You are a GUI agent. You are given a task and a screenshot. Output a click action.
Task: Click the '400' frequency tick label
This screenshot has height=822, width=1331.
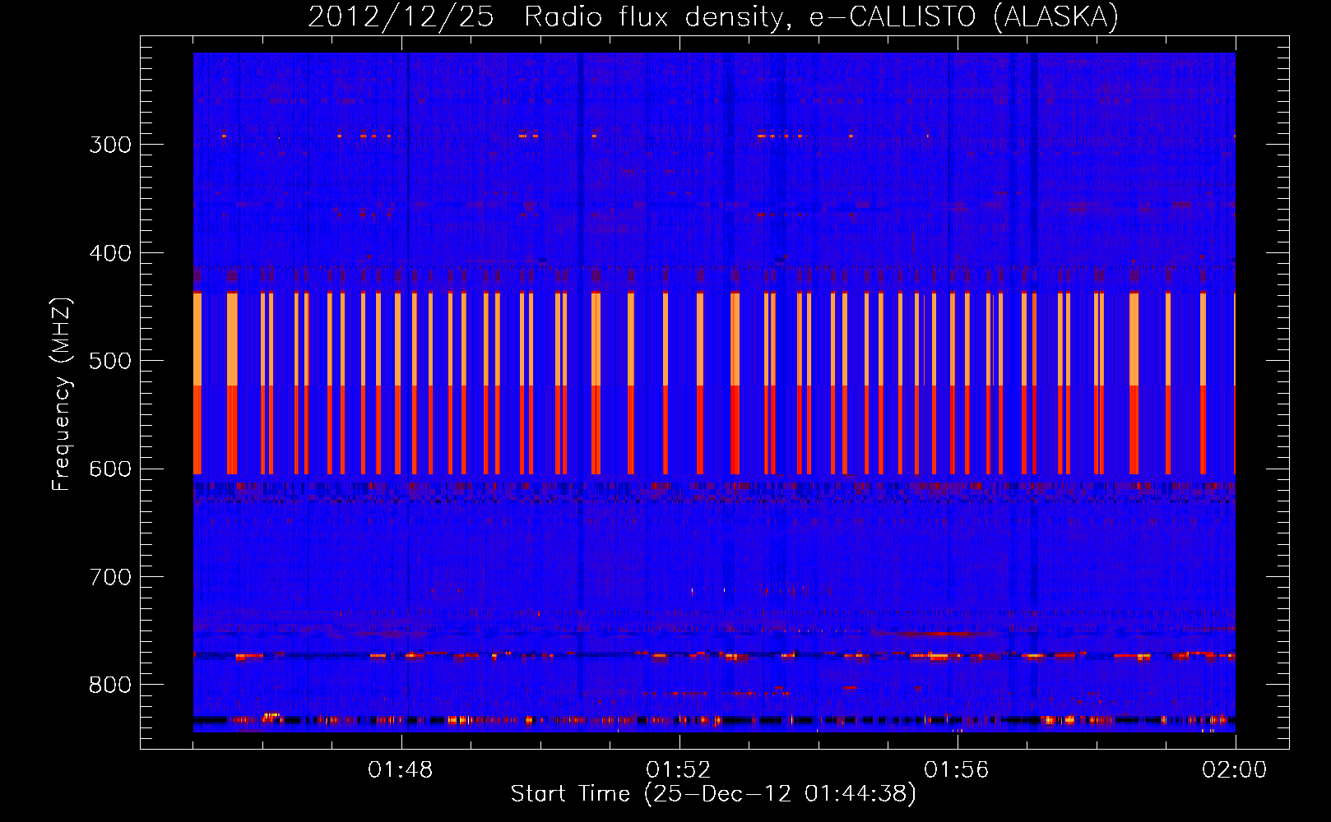coord(110,253)
